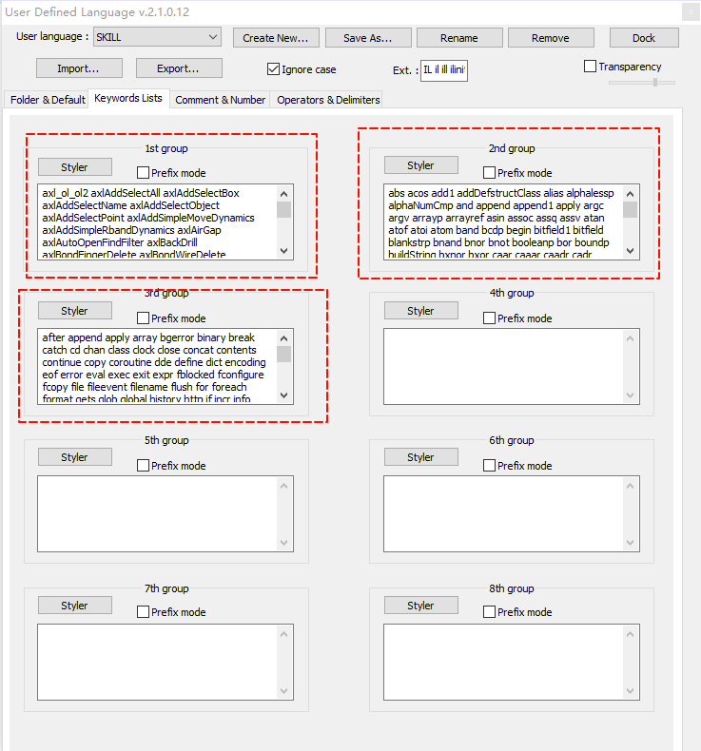Enable Prefix mode for 2nd group
The width and height of the screenshot is (701, 751).
click(x=489, y=173)
